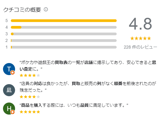Screen dimensions: 164x117
Task: Open the blue T reviewer avatar
Action: pos(9,69)
